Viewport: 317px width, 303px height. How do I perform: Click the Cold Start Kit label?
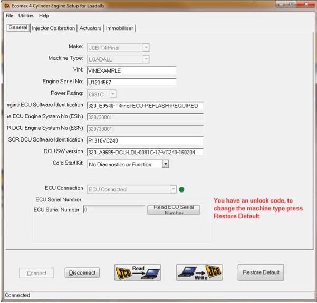68,163
